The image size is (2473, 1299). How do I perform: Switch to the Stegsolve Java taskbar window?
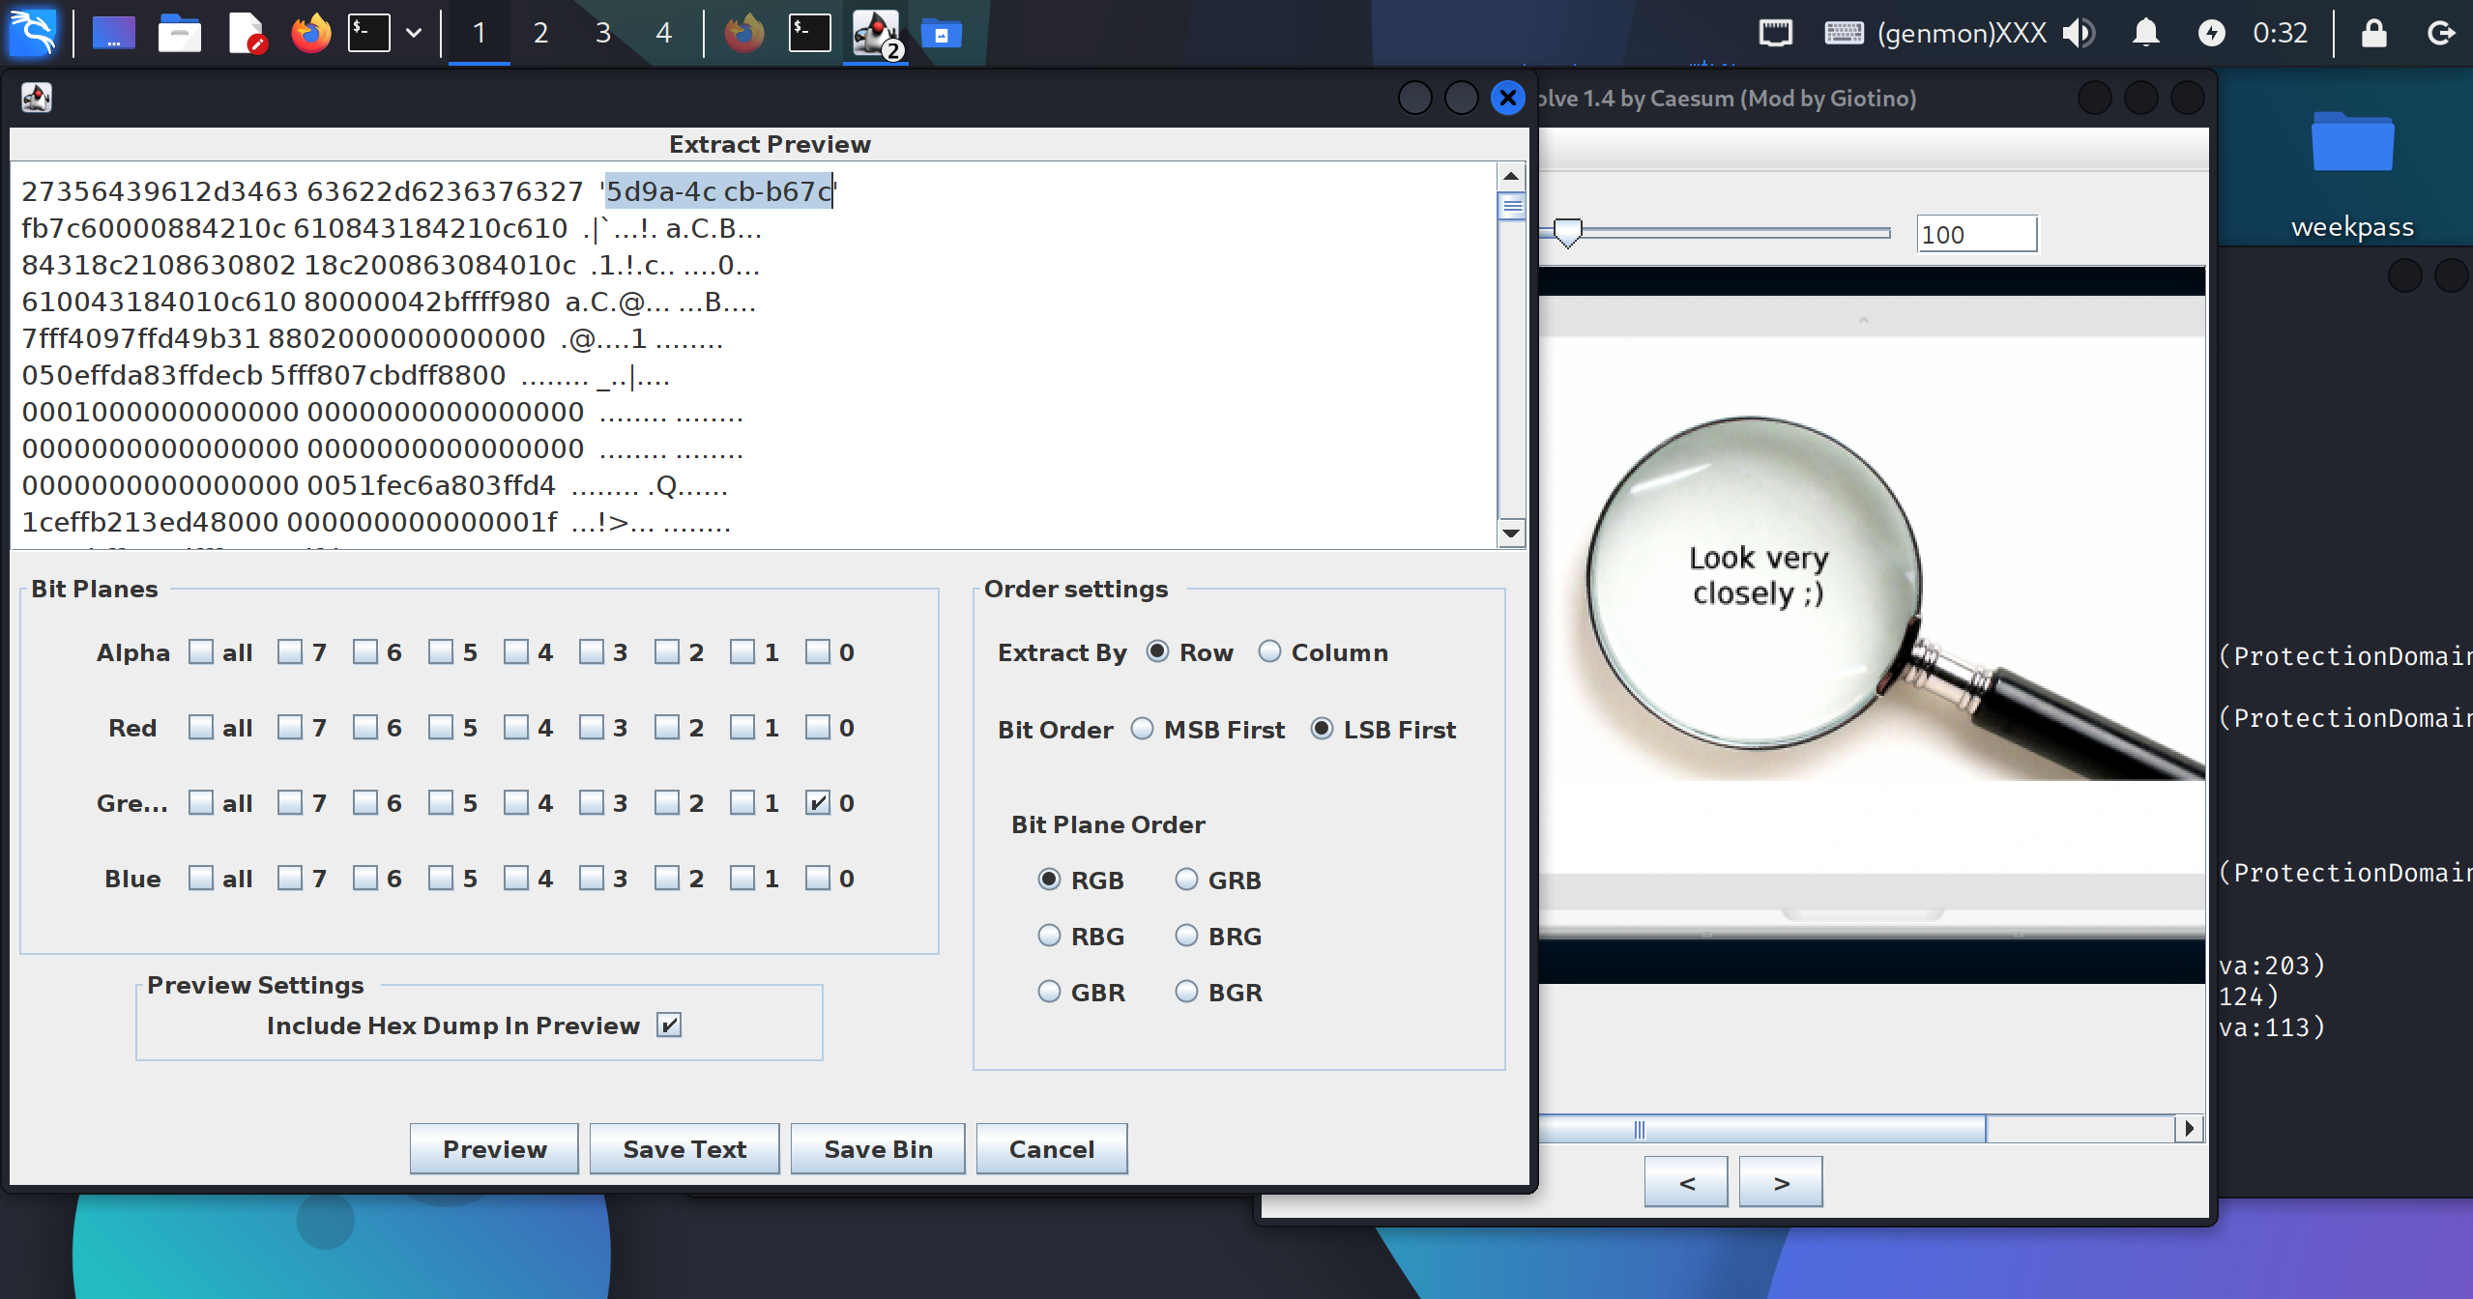pos(876,34)
